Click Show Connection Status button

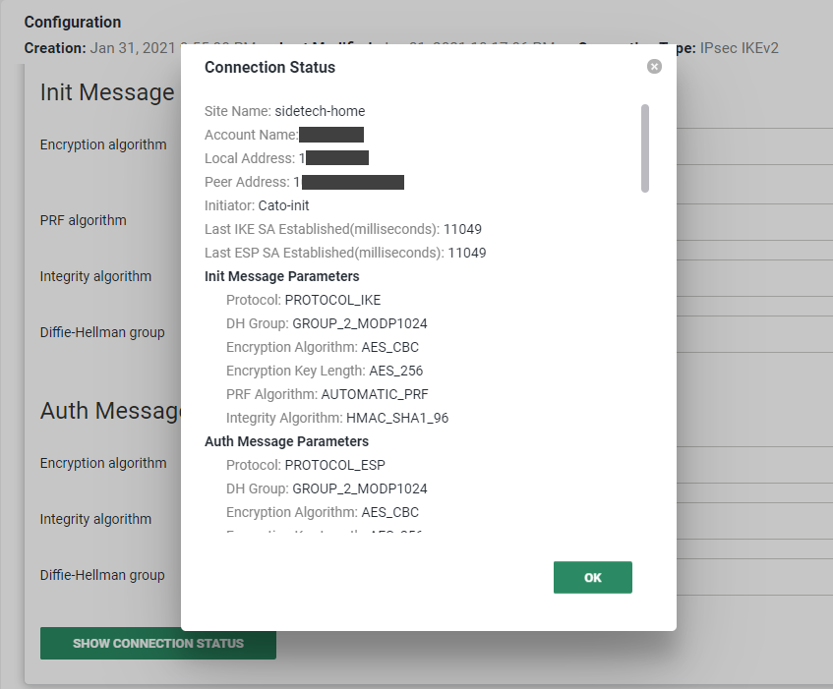pos(157,644)
